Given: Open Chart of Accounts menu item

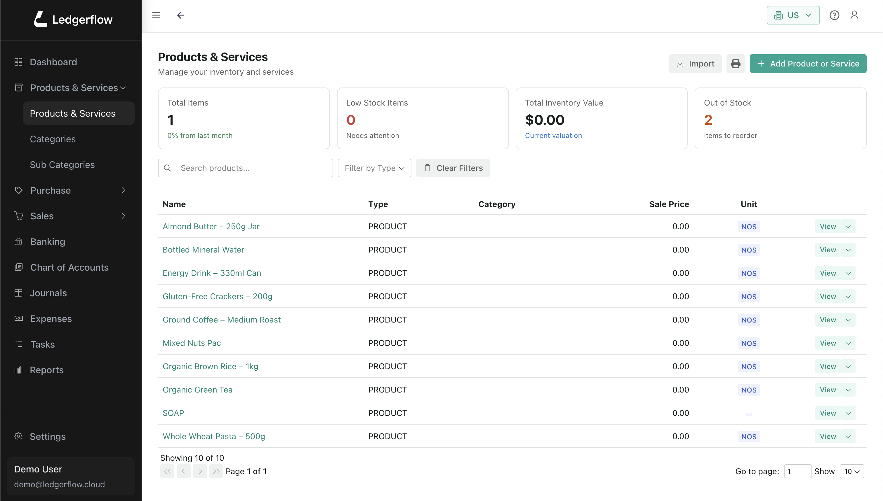Looking at the screenshot, I should point(69,267).
